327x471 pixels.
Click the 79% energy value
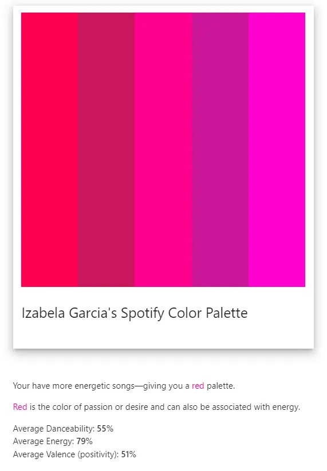pos(85,441)
